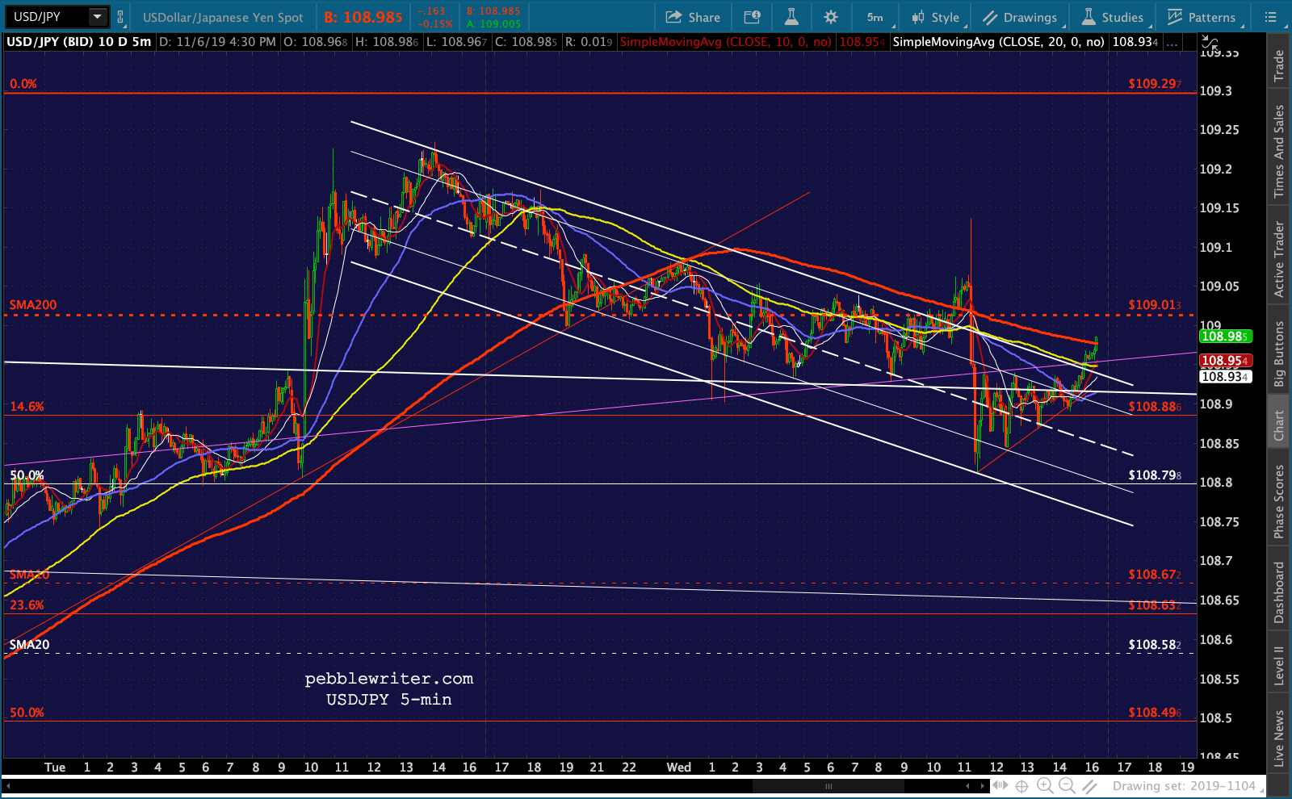Click the scroll right arrow on time axis
Viewport: 1292px width, 799px height.
pos(983,786)
